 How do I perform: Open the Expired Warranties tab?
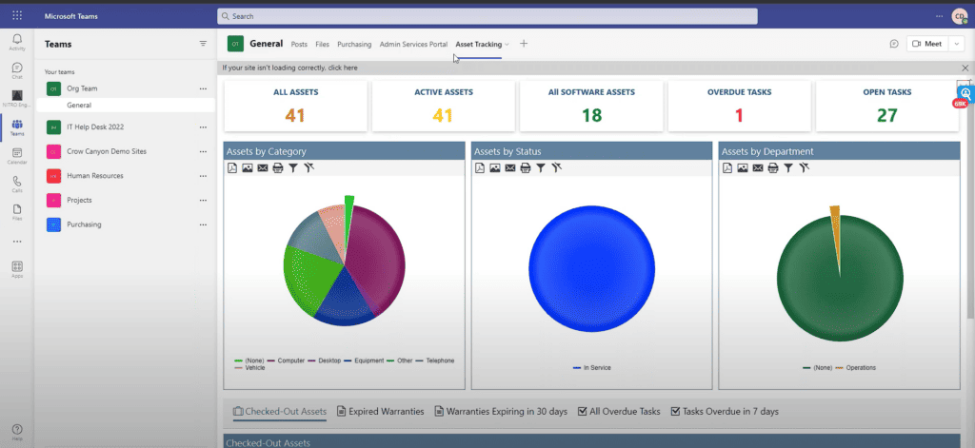(381, 411)
